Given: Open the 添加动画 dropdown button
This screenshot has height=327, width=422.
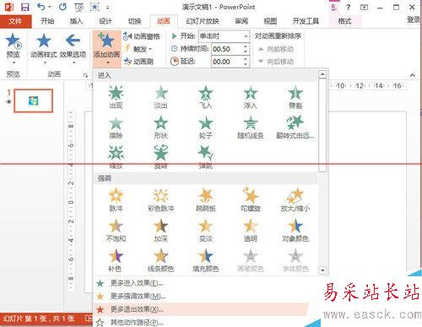Looking at the screenshot, I should point(106,49).
